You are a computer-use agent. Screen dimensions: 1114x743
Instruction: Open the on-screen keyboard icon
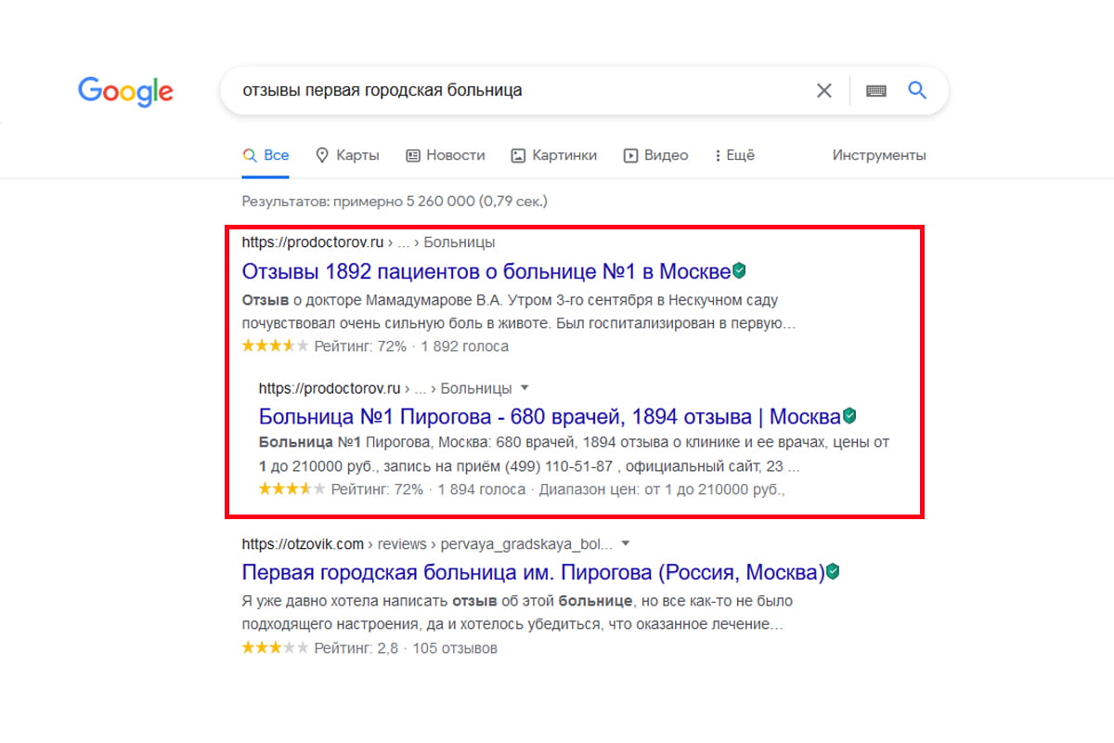point(875,90)
